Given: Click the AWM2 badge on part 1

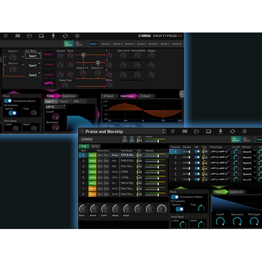Looking at the screenshot, I should point(92,155).
